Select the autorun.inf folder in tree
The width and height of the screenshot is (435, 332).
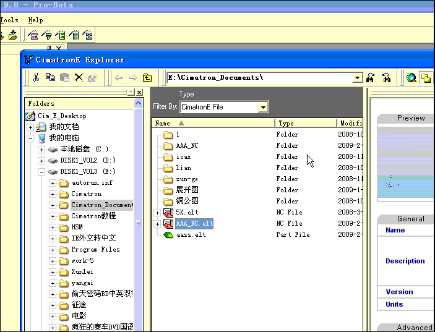[x=92, y=183]
